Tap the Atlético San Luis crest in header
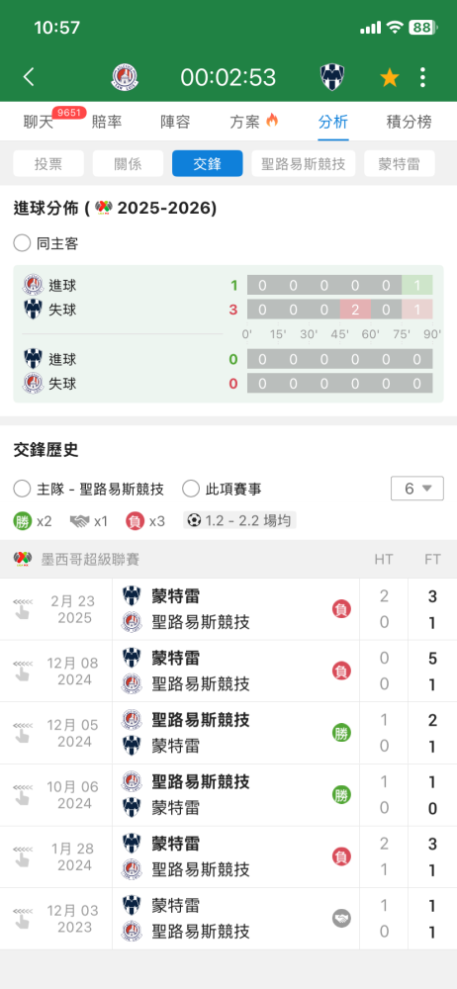The image size is (457, 989). pyautogui.click(x=125, y=77)
